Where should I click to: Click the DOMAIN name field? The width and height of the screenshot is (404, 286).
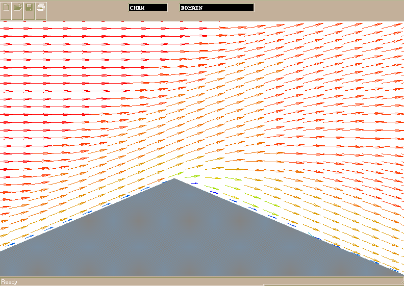coord(217,8)
